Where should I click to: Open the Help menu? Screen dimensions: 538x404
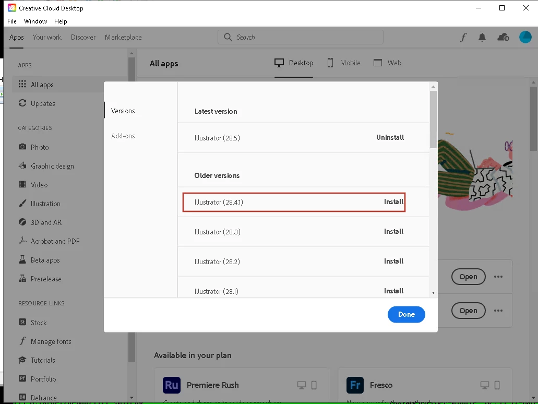click(x=61, y=21)
